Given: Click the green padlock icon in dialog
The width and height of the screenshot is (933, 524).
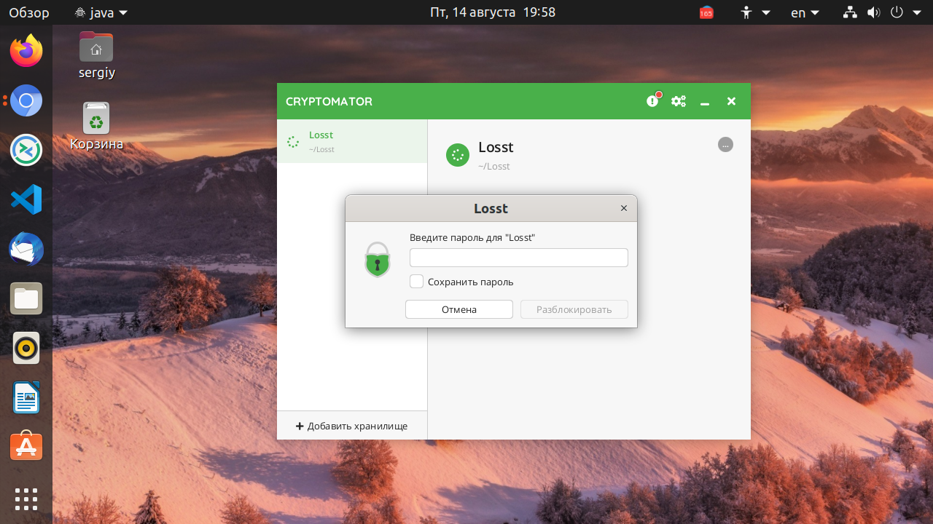Looking at the screenshot, I should coord(378,260).
